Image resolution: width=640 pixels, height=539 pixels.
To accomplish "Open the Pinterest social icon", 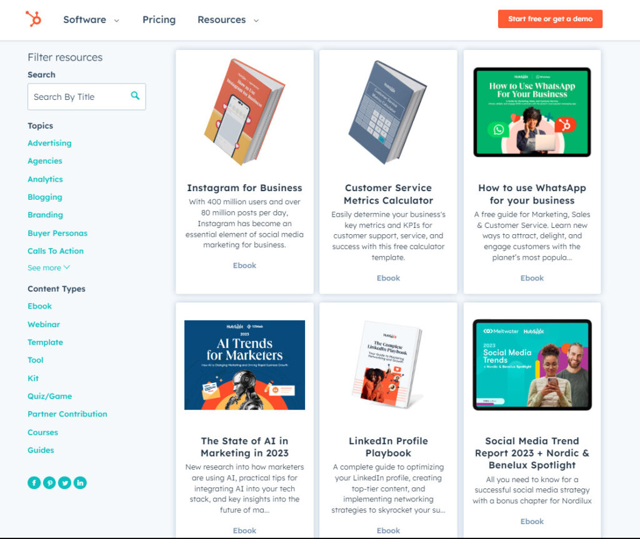I will coord(49,483).
